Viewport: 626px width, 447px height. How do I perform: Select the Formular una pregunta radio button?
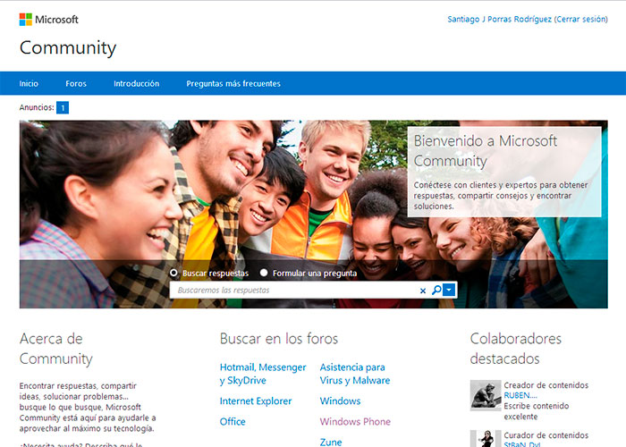[264, 273]
